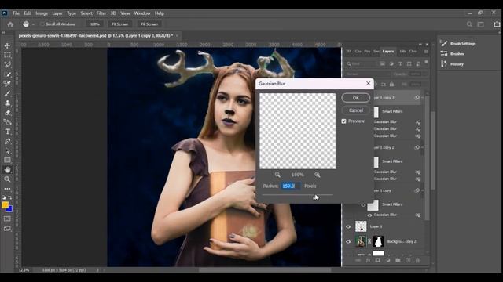This screenshot has width=503, height=282.
Task: Collapse Layer 1 copy smart filters arrow
Action: [x=423, y=190]
